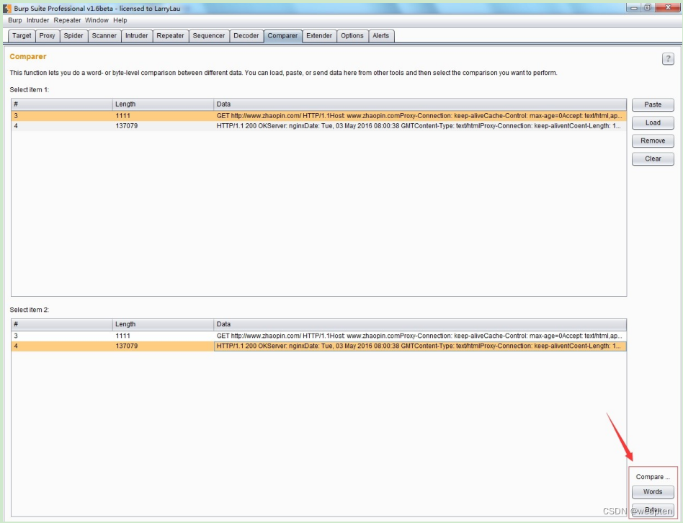Select item 1 row 4 HTTP 200 response

(x=319, y=126)
